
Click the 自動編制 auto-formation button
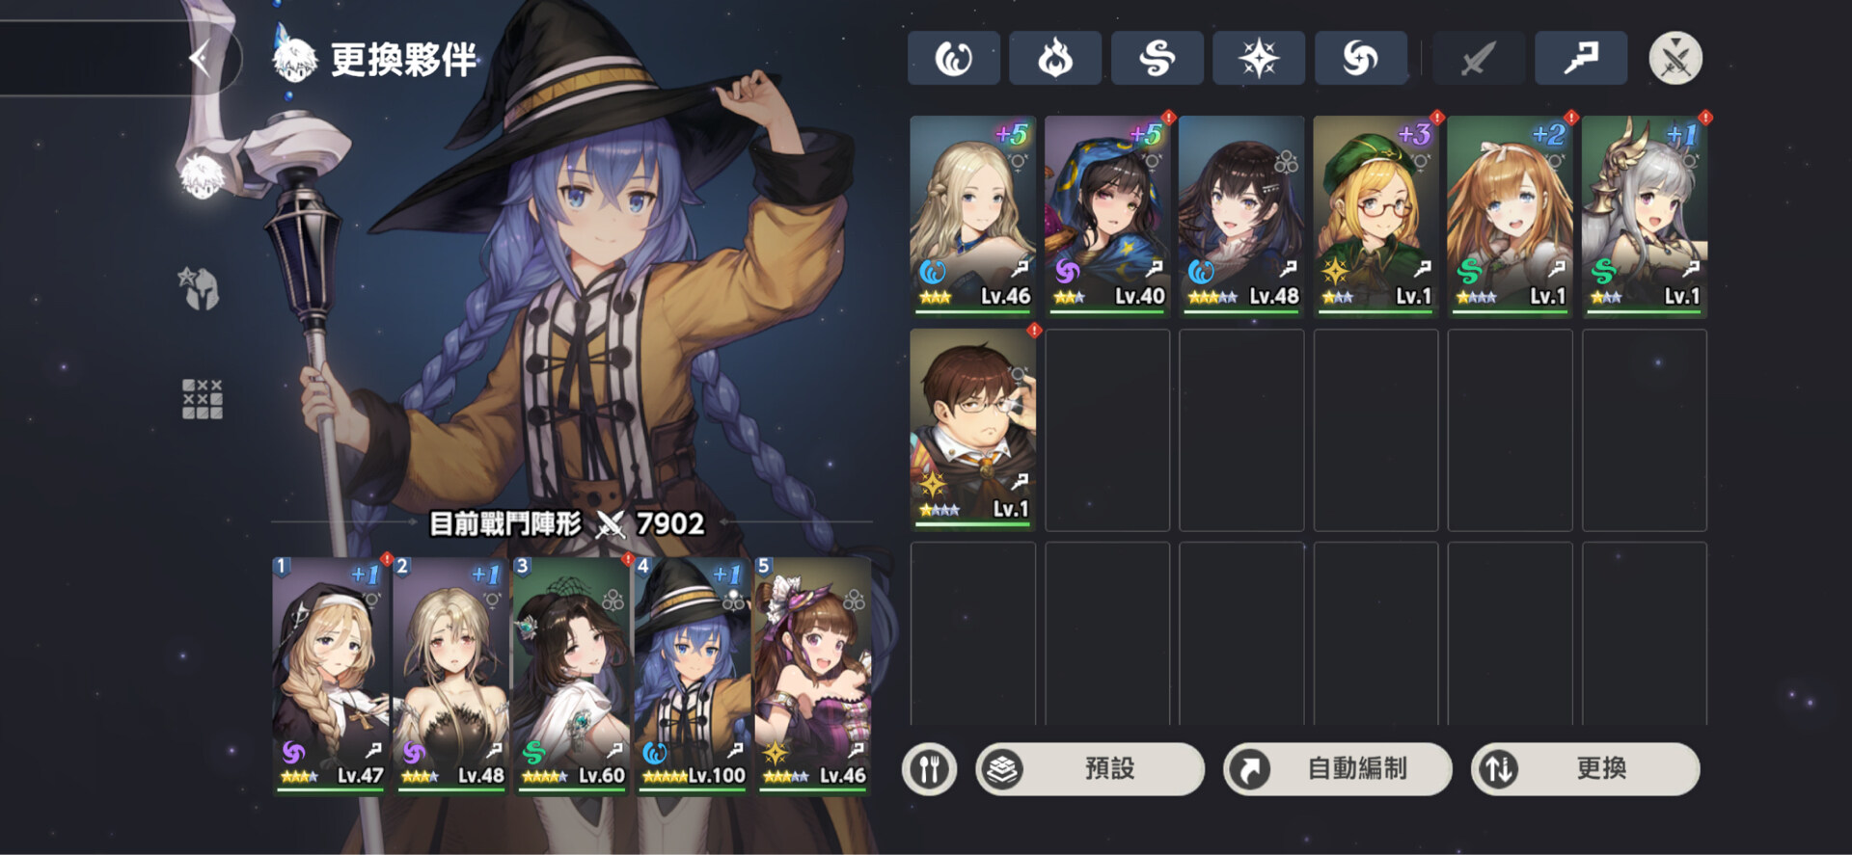[x=1337, y=769]
